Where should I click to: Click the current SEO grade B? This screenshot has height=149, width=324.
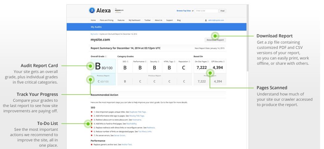(125, 68)
